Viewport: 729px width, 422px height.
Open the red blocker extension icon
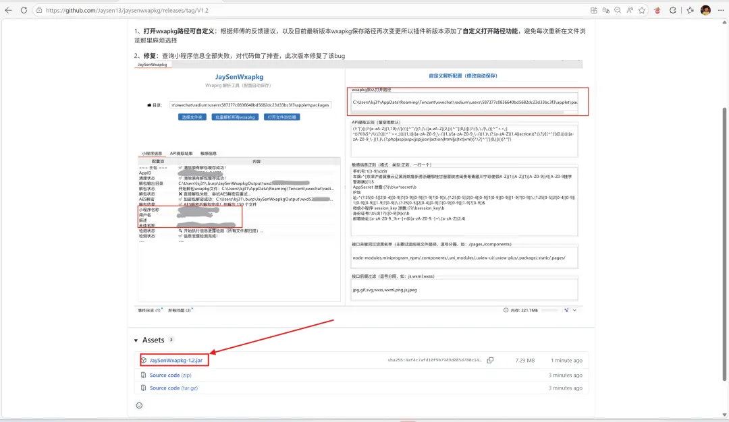657,10
